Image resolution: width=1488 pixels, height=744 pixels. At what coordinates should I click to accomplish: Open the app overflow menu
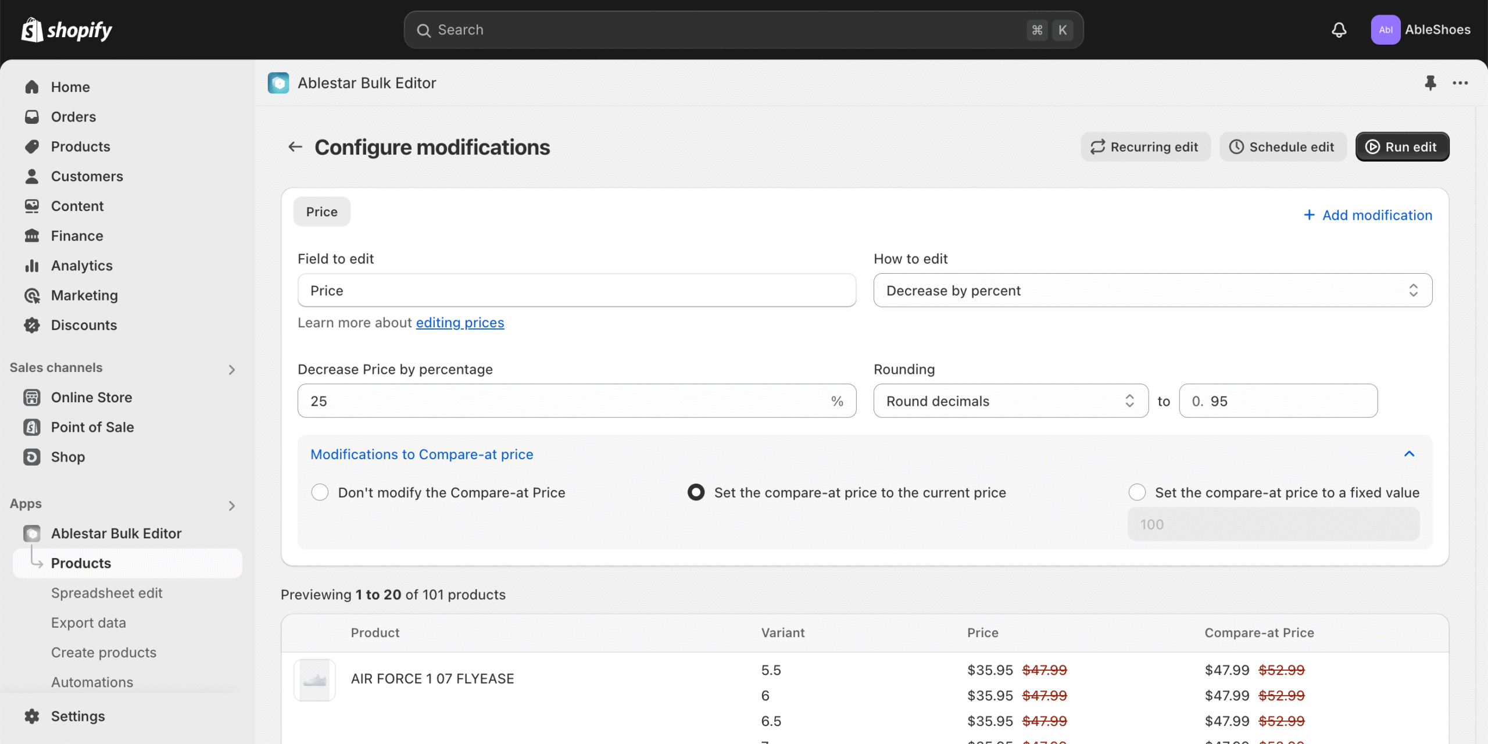(1461, 83)
